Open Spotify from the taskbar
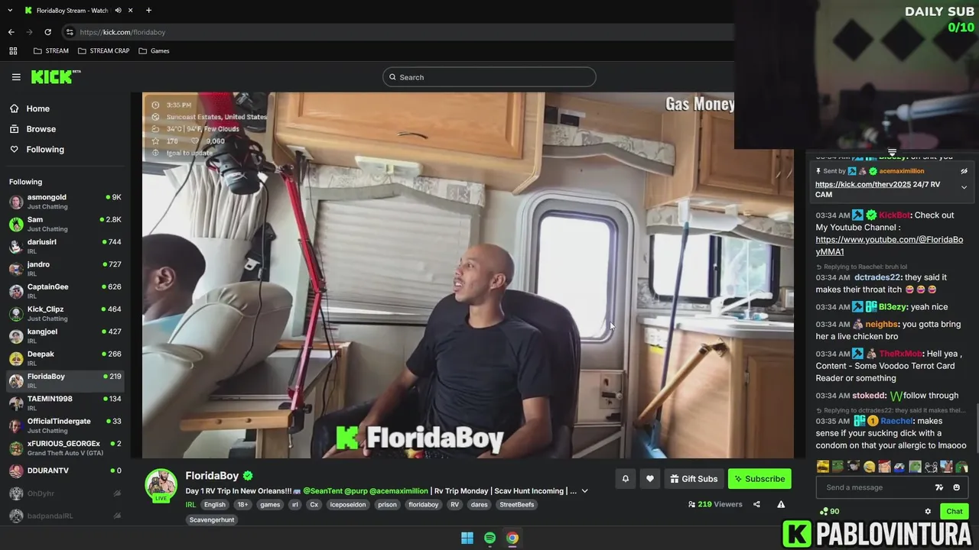The height and width of the screenshot is (550, 979). pyautogui.click(x=489, y=538)
